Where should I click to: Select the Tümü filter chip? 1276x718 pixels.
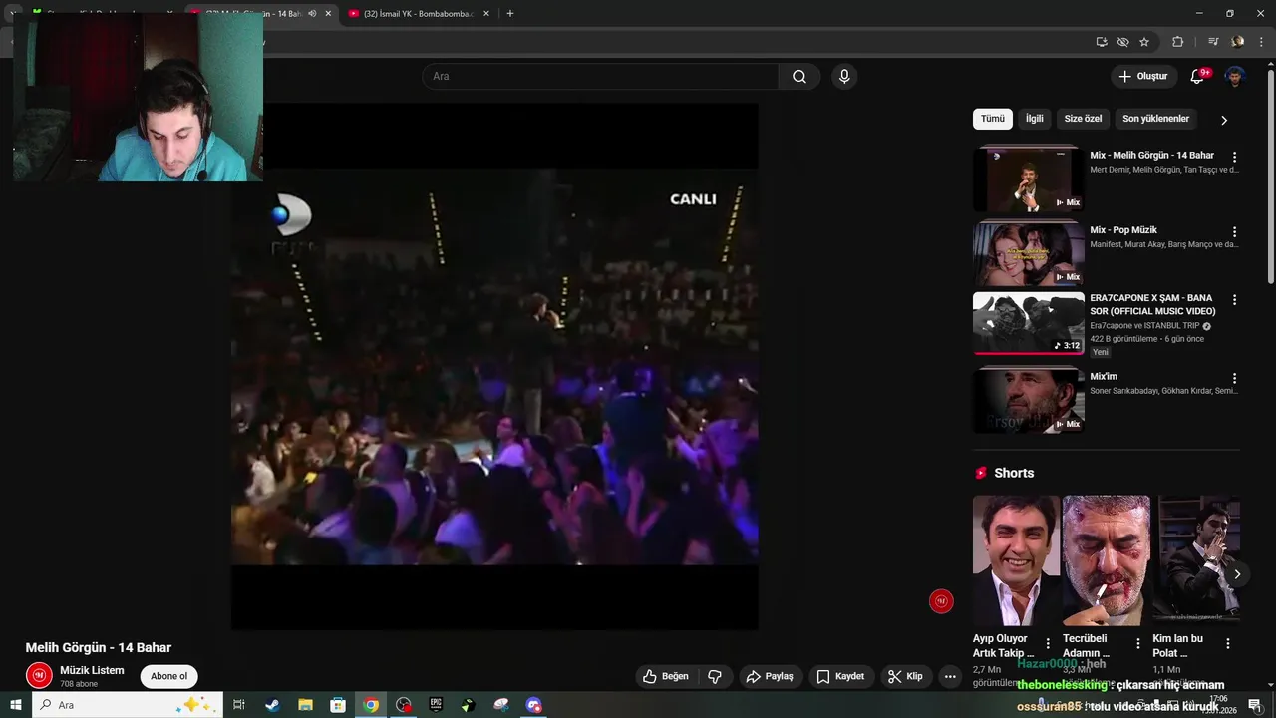pos(993,119)
